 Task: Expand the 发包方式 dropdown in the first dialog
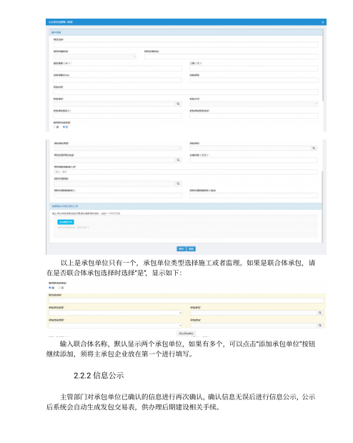pos(254,104)
